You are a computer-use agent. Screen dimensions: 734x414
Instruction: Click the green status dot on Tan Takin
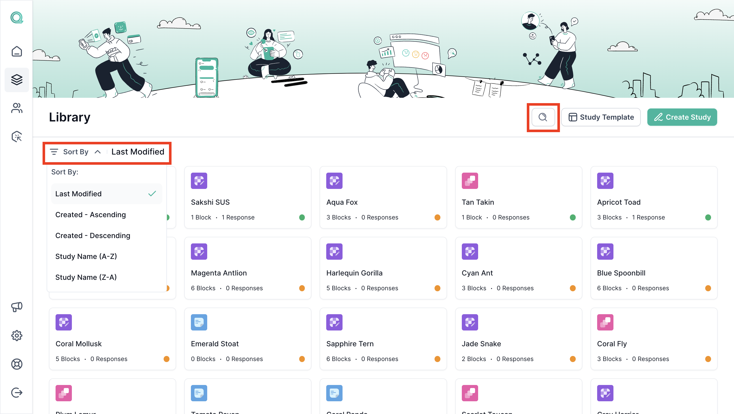(572, 217)
